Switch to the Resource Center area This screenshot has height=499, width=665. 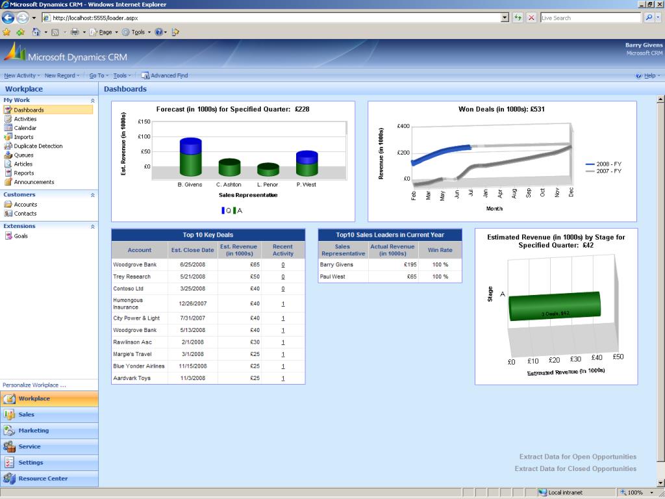point(49,479)
